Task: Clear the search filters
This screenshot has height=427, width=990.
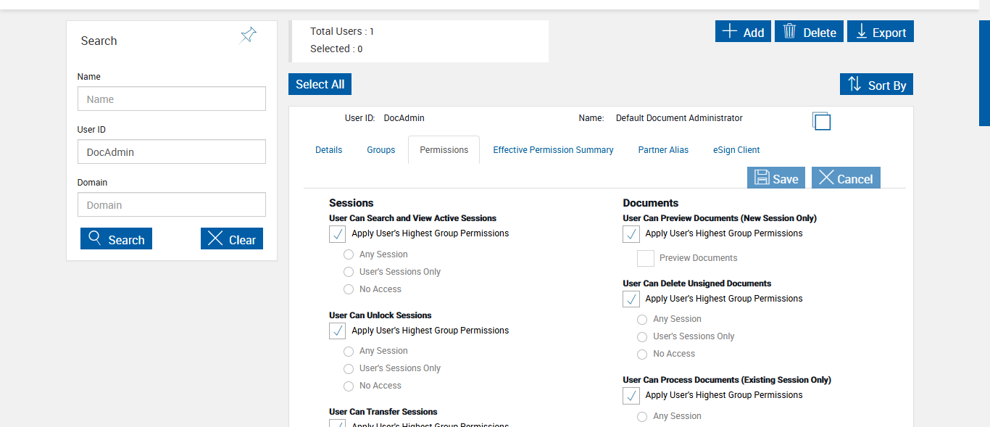Action: click(231, 239)
